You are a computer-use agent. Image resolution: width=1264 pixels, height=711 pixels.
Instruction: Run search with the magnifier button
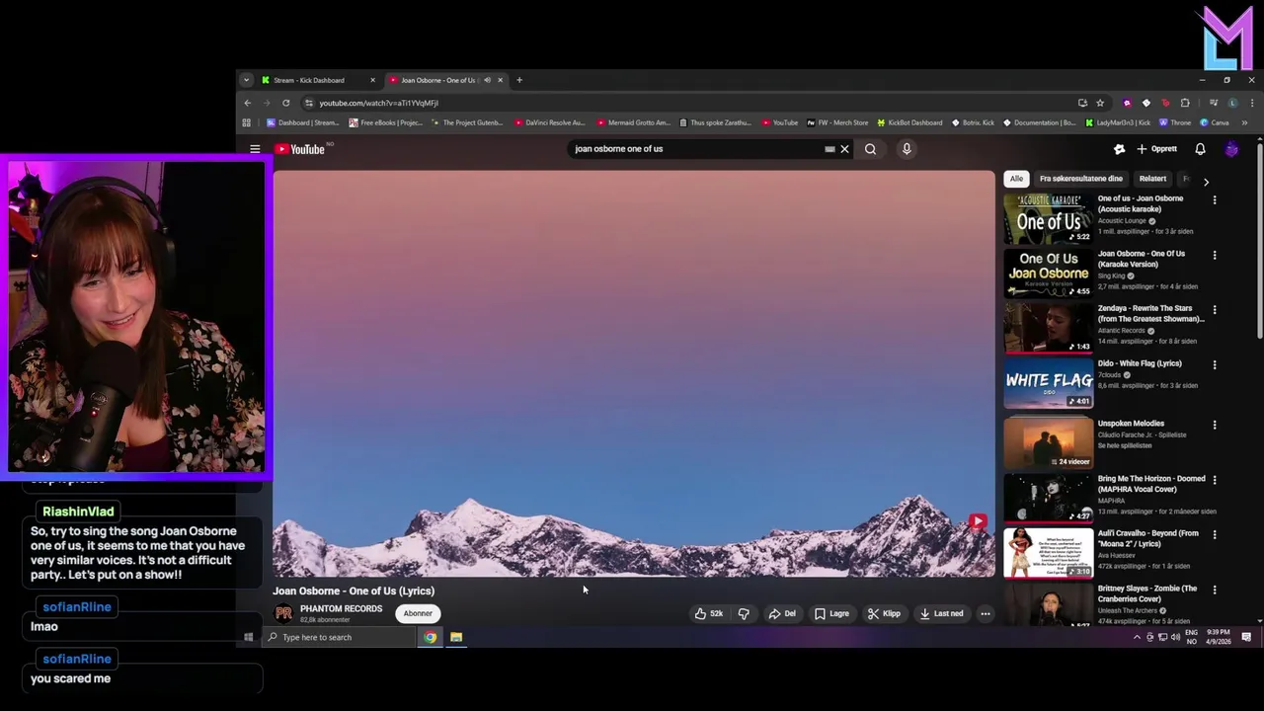[870, 149]
